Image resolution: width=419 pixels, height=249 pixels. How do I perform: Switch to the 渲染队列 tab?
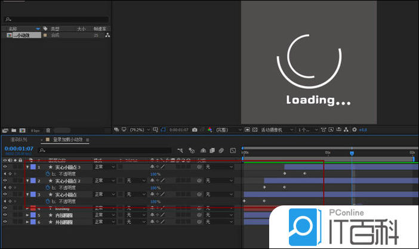(20, 139)
